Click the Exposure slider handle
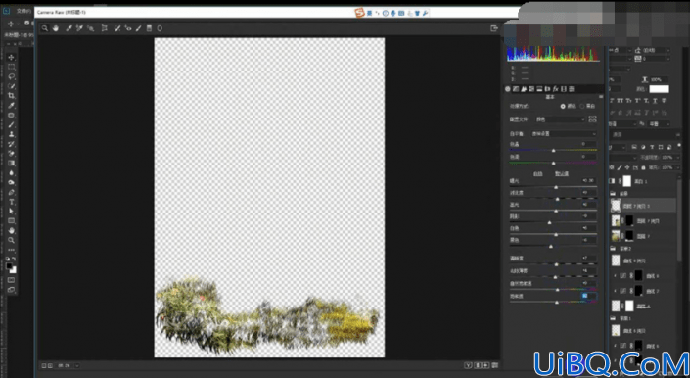 click(556, 187)
